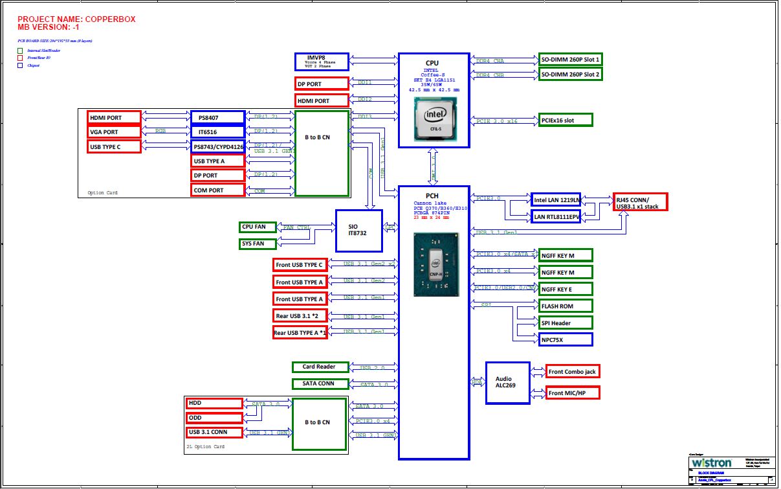The image size is (781, 489).
Task: Click the PCH heading text
Action: (432, 196)
